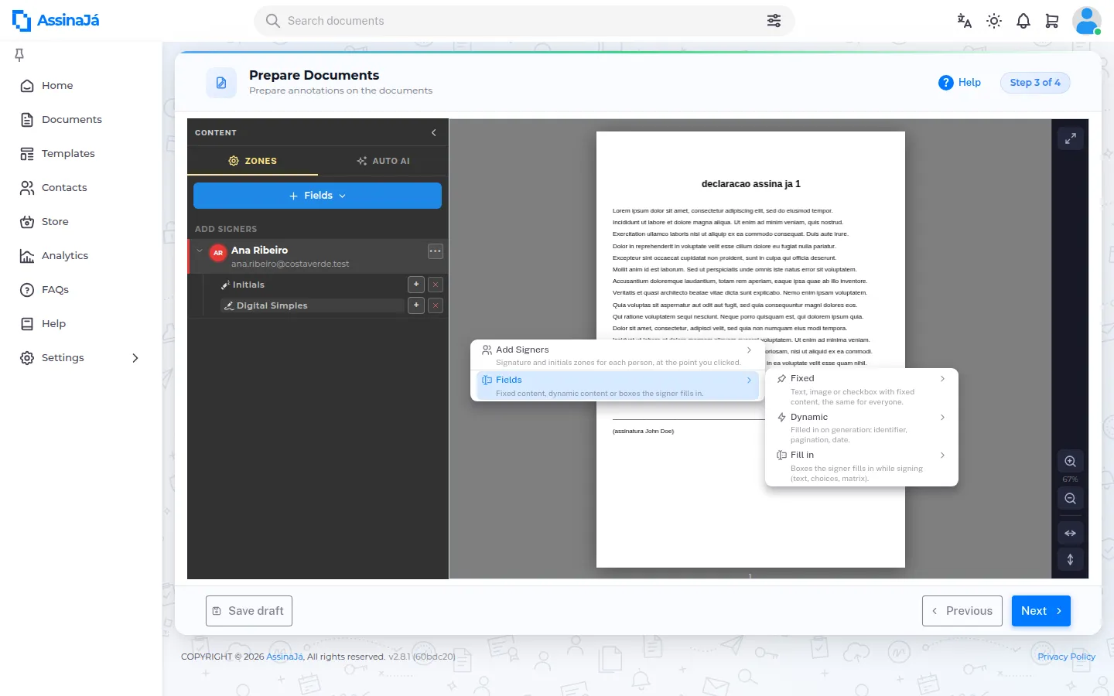Pin the sidebar with the pin icon
Viewport: 1114px width, 696px height.
pos(19,54)
